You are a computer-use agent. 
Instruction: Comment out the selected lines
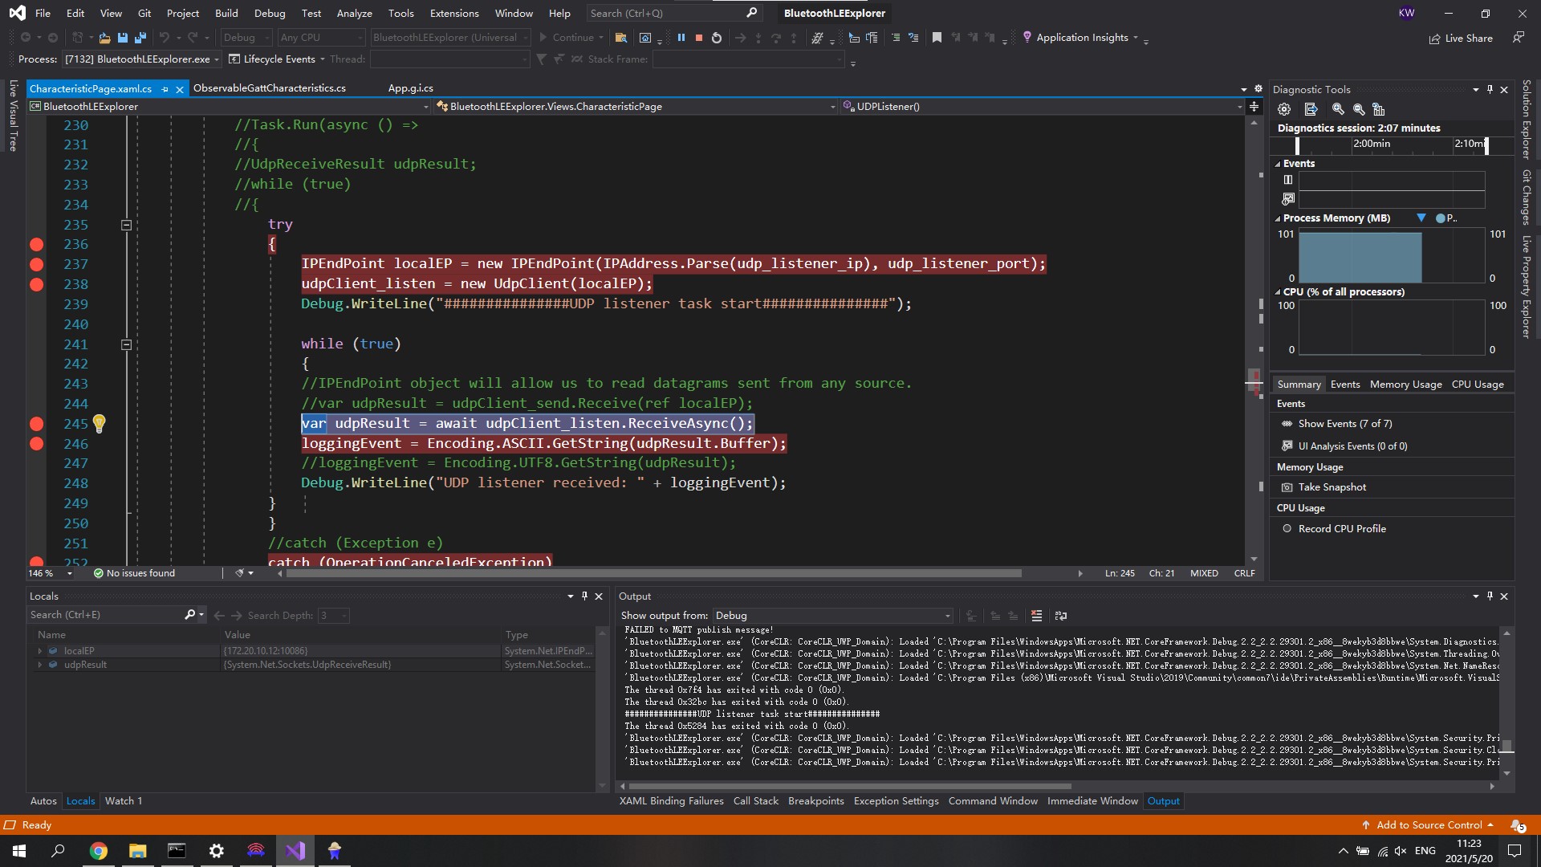896,38
